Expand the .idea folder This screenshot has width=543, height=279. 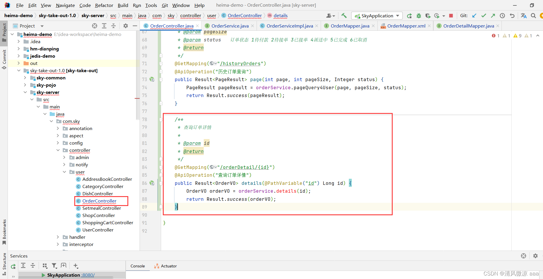pos(19,41)
